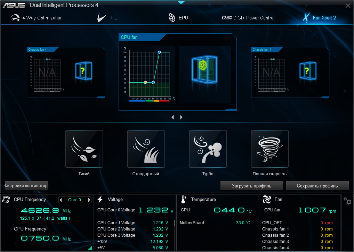Switch to previous CPU core
This screenshot has width=354, height=252.
point(61,200)
